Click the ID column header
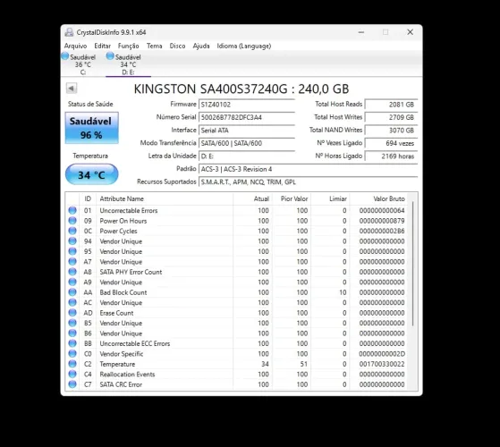This screenshot has width=500, height=447. [x=88, y=198]
